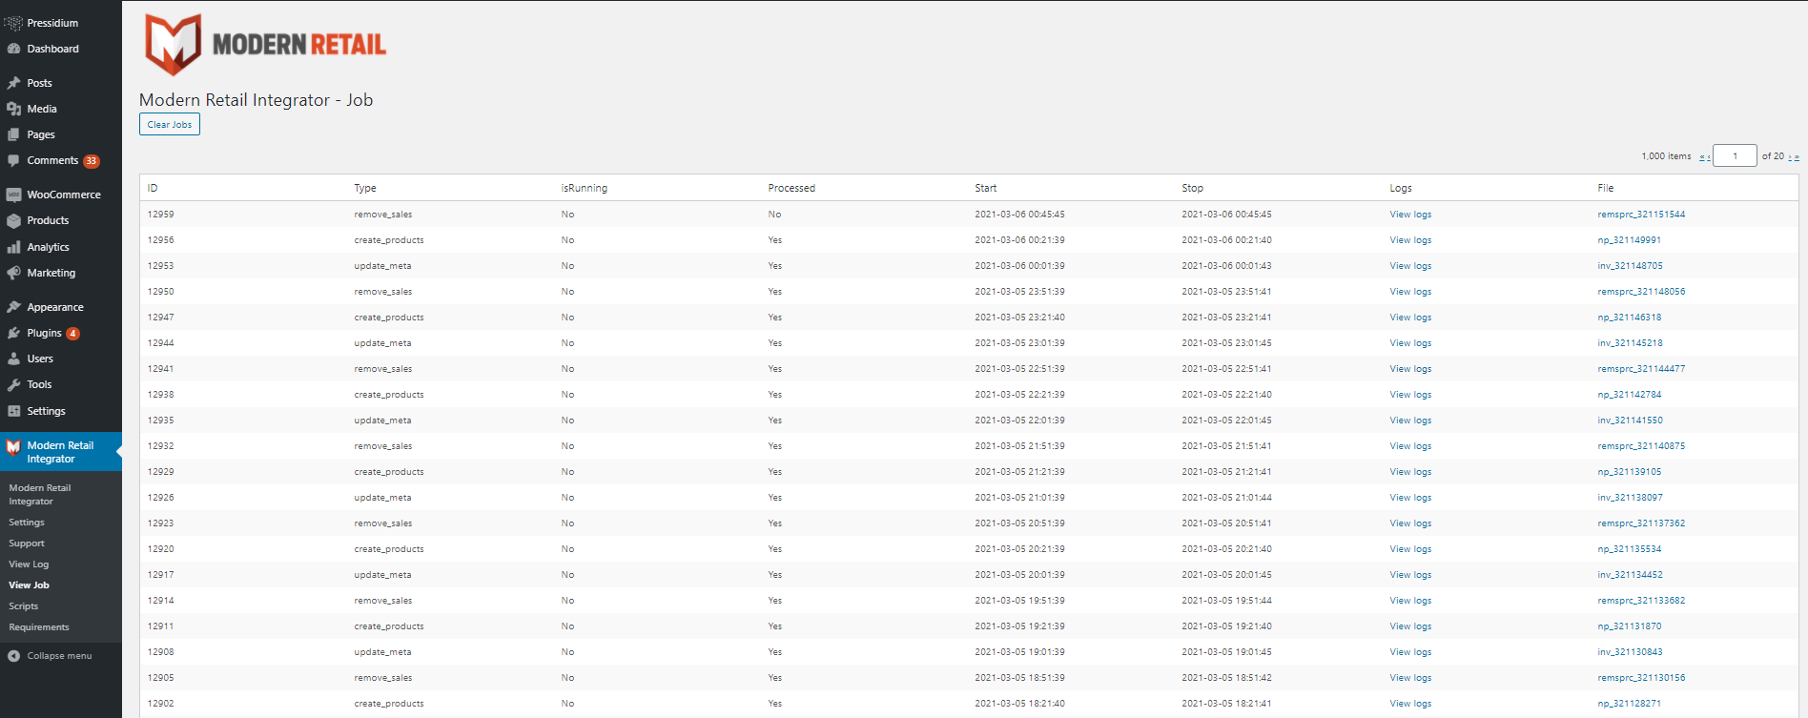
Task: Click the File column header
Action: (x=1606, y=188)
